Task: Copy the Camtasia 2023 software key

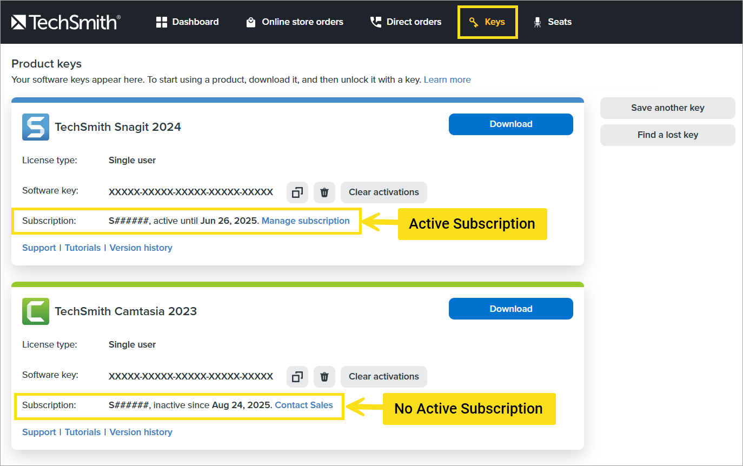Action: pos(297,377)
